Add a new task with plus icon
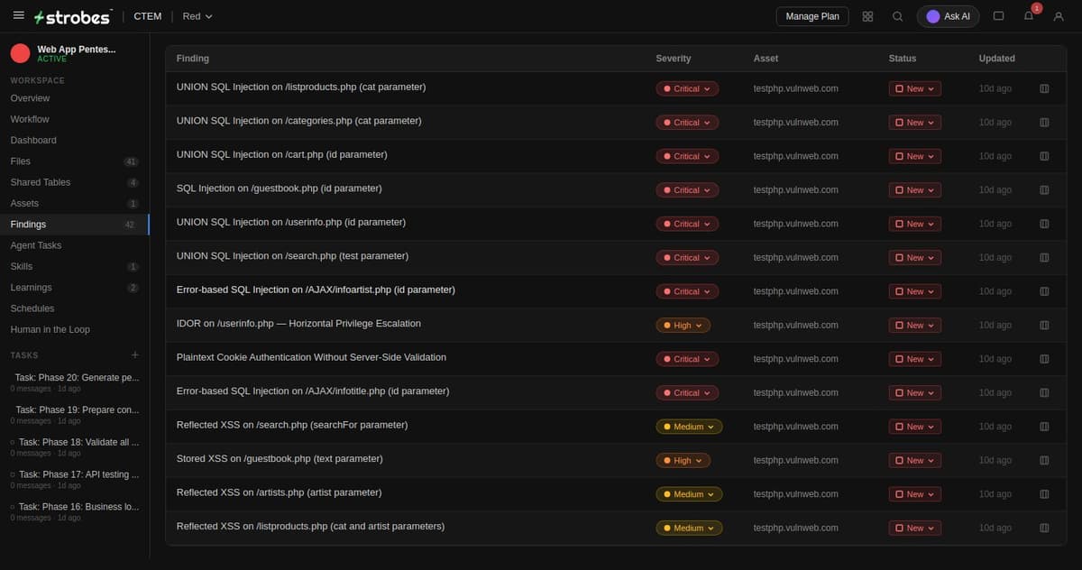1082x570 pixels. 135,355
